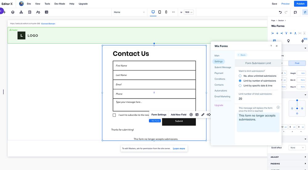Open the Inspector lightbulb design tab
Viewport: 308px width, 170px height.
288,41
